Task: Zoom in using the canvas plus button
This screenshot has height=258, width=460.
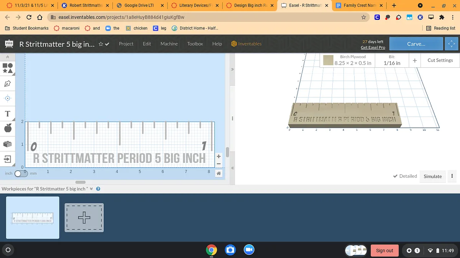Action: coord(219,156)
